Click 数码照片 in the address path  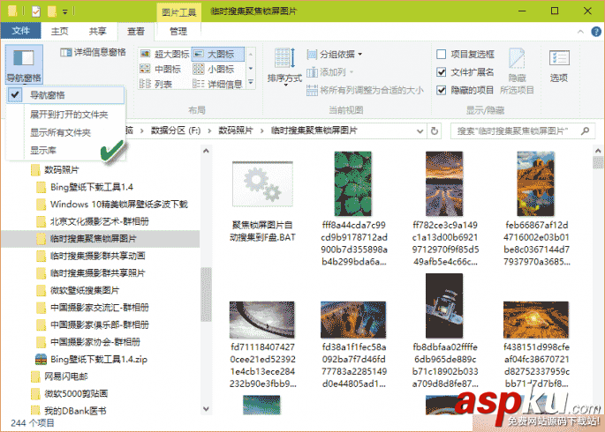tap(236, 130)
